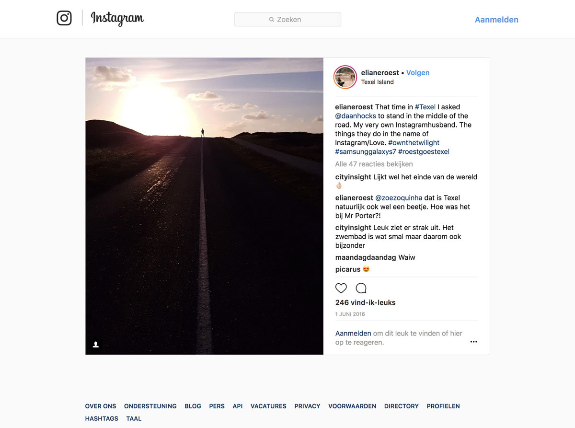
Task: Open the #ownthetwilight hashtag
Action: pyautogui.click(x=414, y=143)
